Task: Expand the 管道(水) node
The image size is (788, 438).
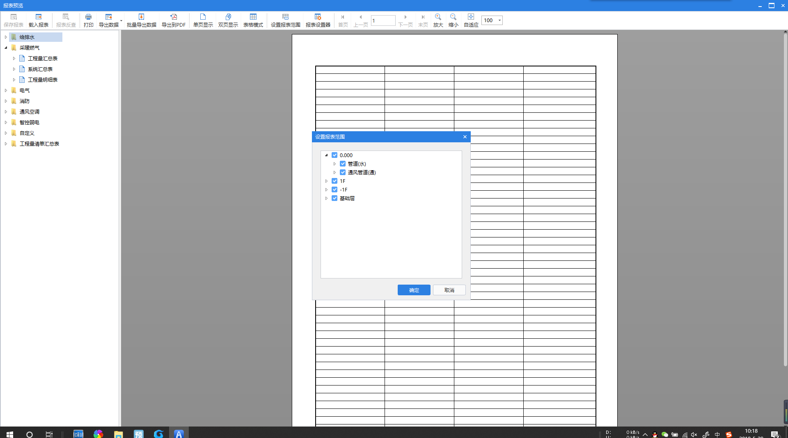Action: tap(335, 164)
